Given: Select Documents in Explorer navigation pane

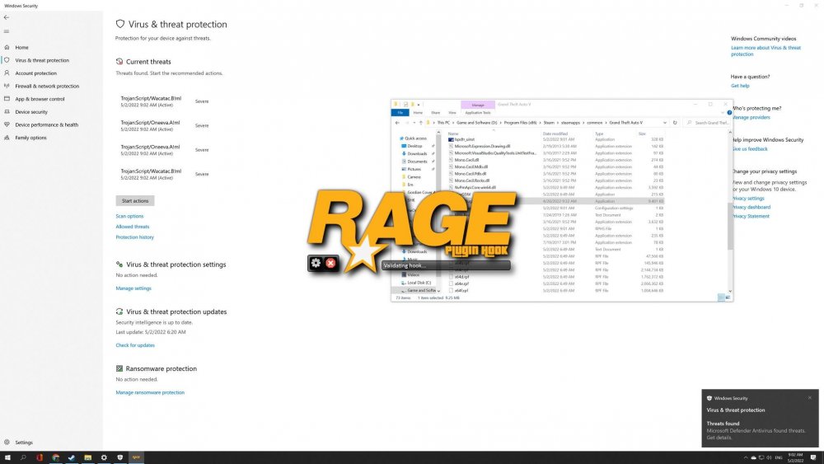Looking at the screenshot, I should coord(417,162).
